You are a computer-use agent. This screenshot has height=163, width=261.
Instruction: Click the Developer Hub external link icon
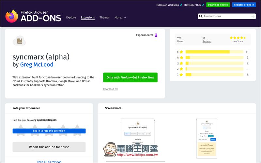203,5
